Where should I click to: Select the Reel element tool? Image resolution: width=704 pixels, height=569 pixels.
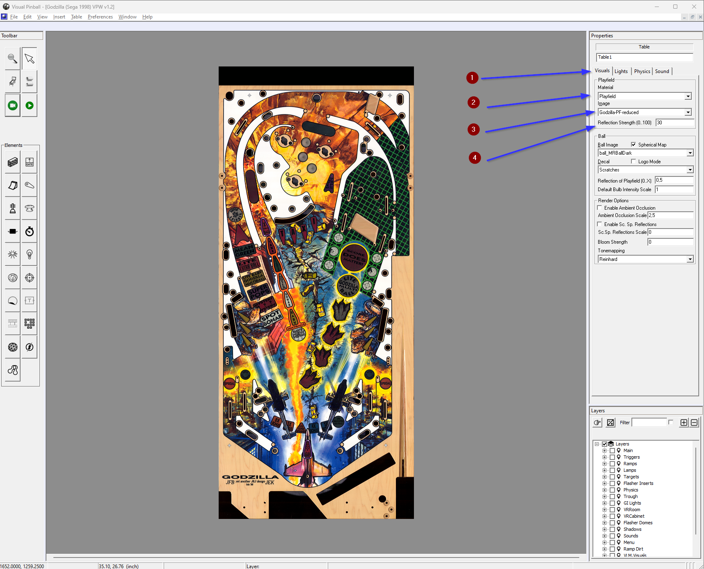[x=13, y=324]
